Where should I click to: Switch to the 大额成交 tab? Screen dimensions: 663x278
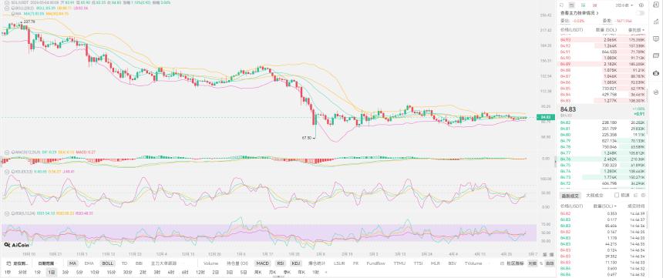(x=594, y=196)
